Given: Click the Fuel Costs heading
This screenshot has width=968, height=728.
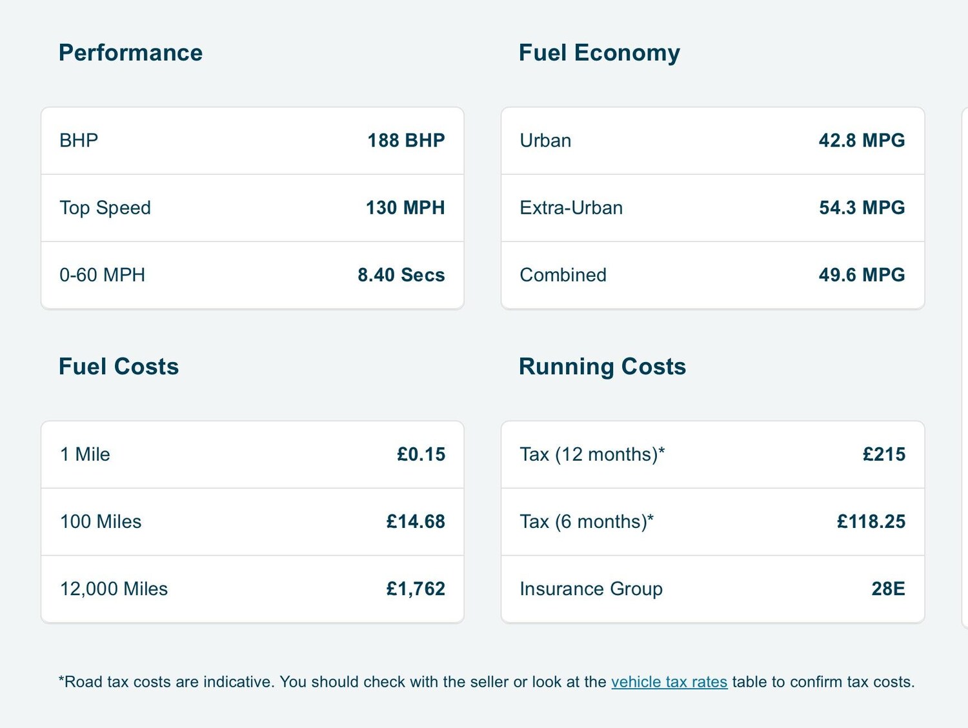Looking at the screenshot, I should click(x=119, y=367).
